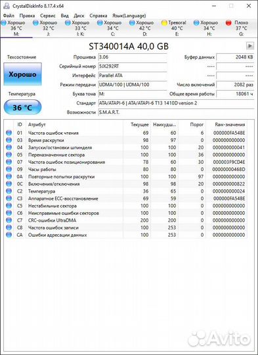This screenshot has height=355, width=258.
Task: Select disk J: tab at 32 °C
Action: (x=49, y=28)
